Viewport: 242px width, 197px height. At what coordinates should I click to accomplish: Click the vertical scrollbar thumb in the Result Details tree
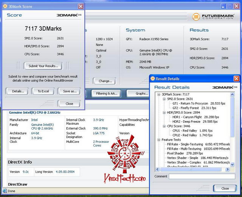click(232, 117)
